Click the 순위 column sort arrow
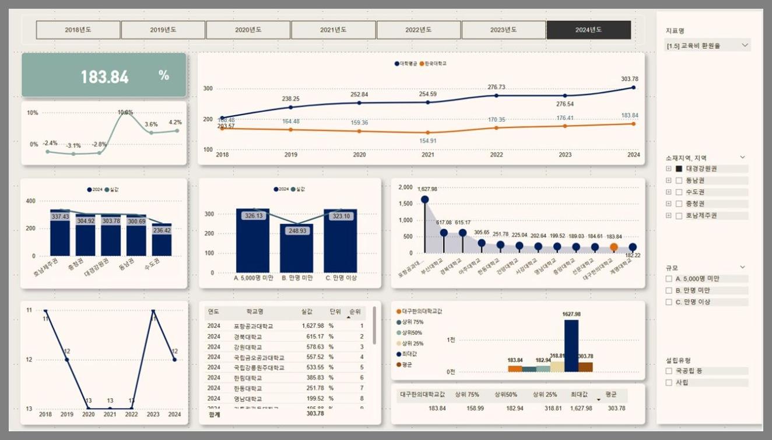This screenshot has width=772, height=440. (349, 317)
